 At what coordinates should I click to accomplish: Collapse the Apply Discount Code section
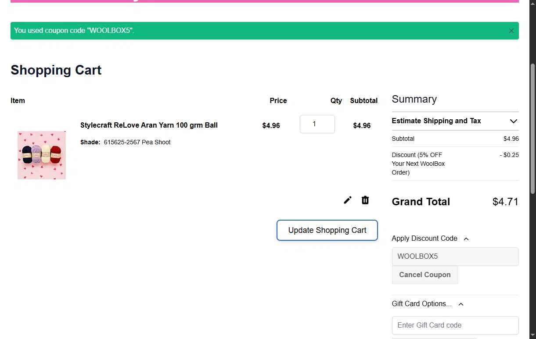[466, 239]
